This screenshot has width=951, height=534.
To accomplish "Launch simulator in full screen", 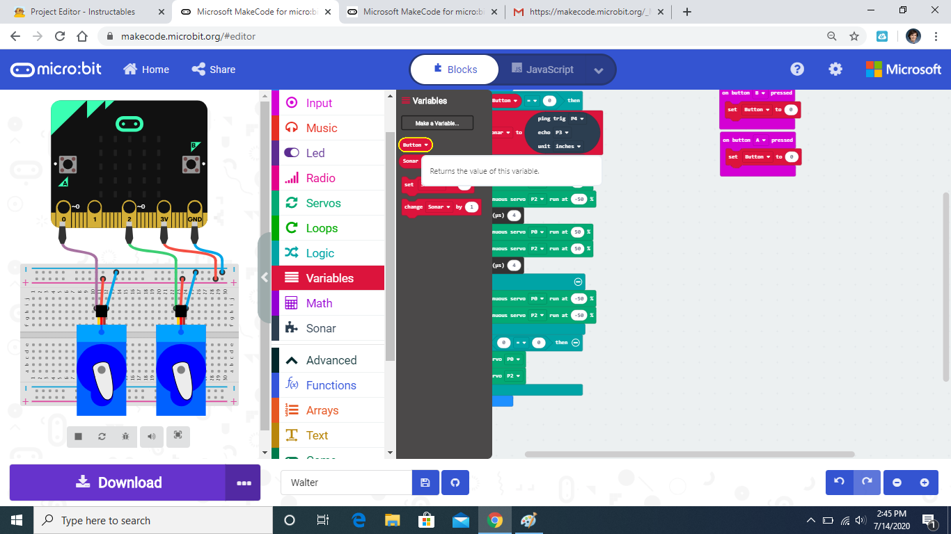I will (178, 436).
